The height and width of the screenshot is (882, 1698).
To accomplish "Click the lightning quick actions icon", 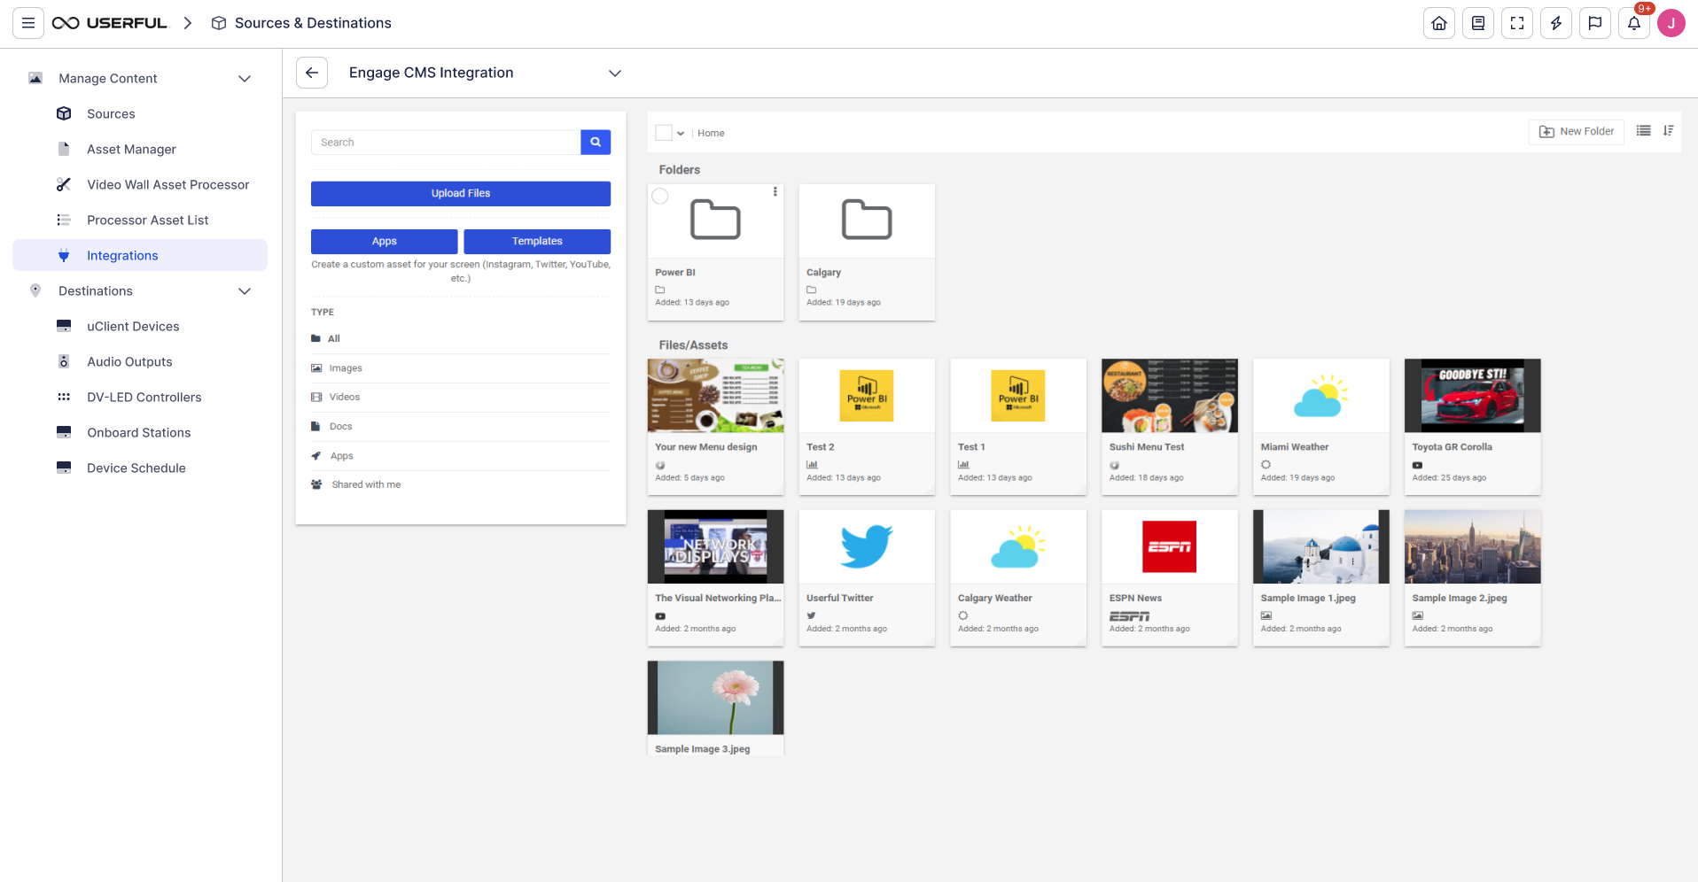I will pyautogui.click(x=1556, y=23).
